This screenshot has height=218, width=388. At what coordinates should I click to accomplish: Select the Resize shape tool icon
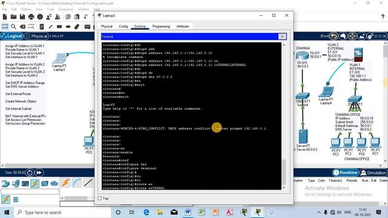coord(31,27)
